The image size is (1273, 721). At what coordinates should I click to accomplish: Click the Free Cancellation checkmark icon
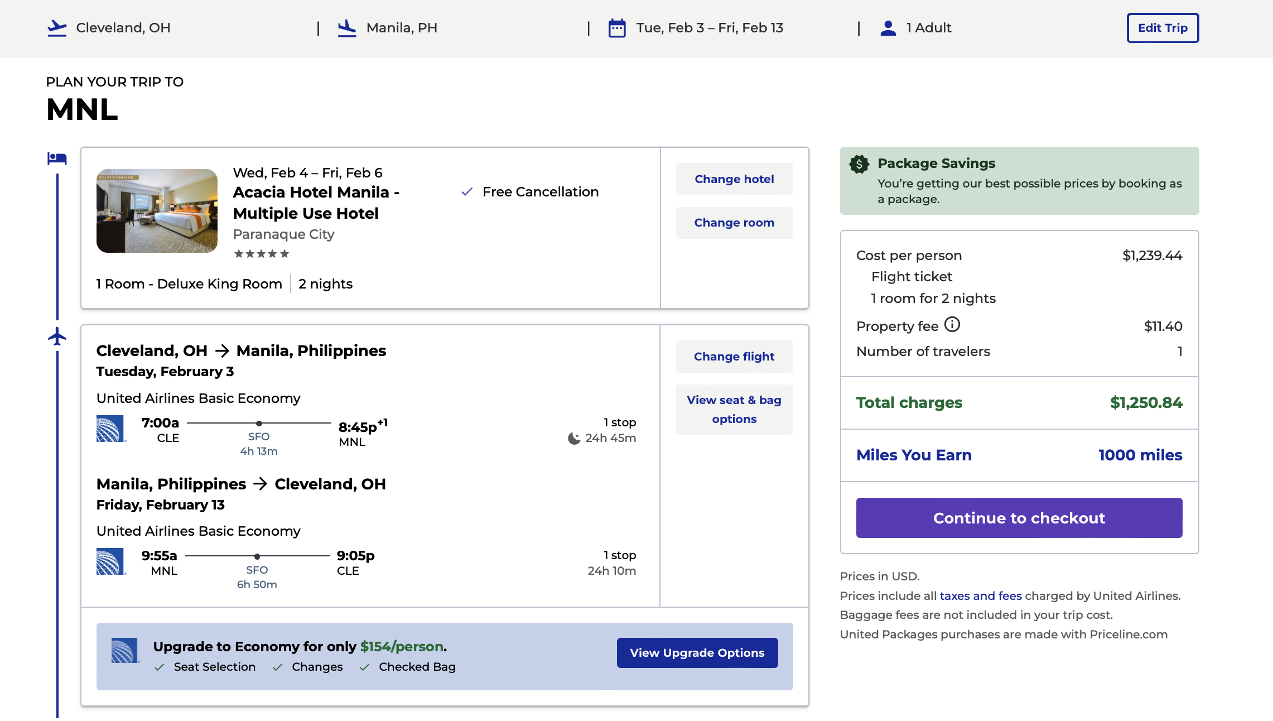pos(467,192)
